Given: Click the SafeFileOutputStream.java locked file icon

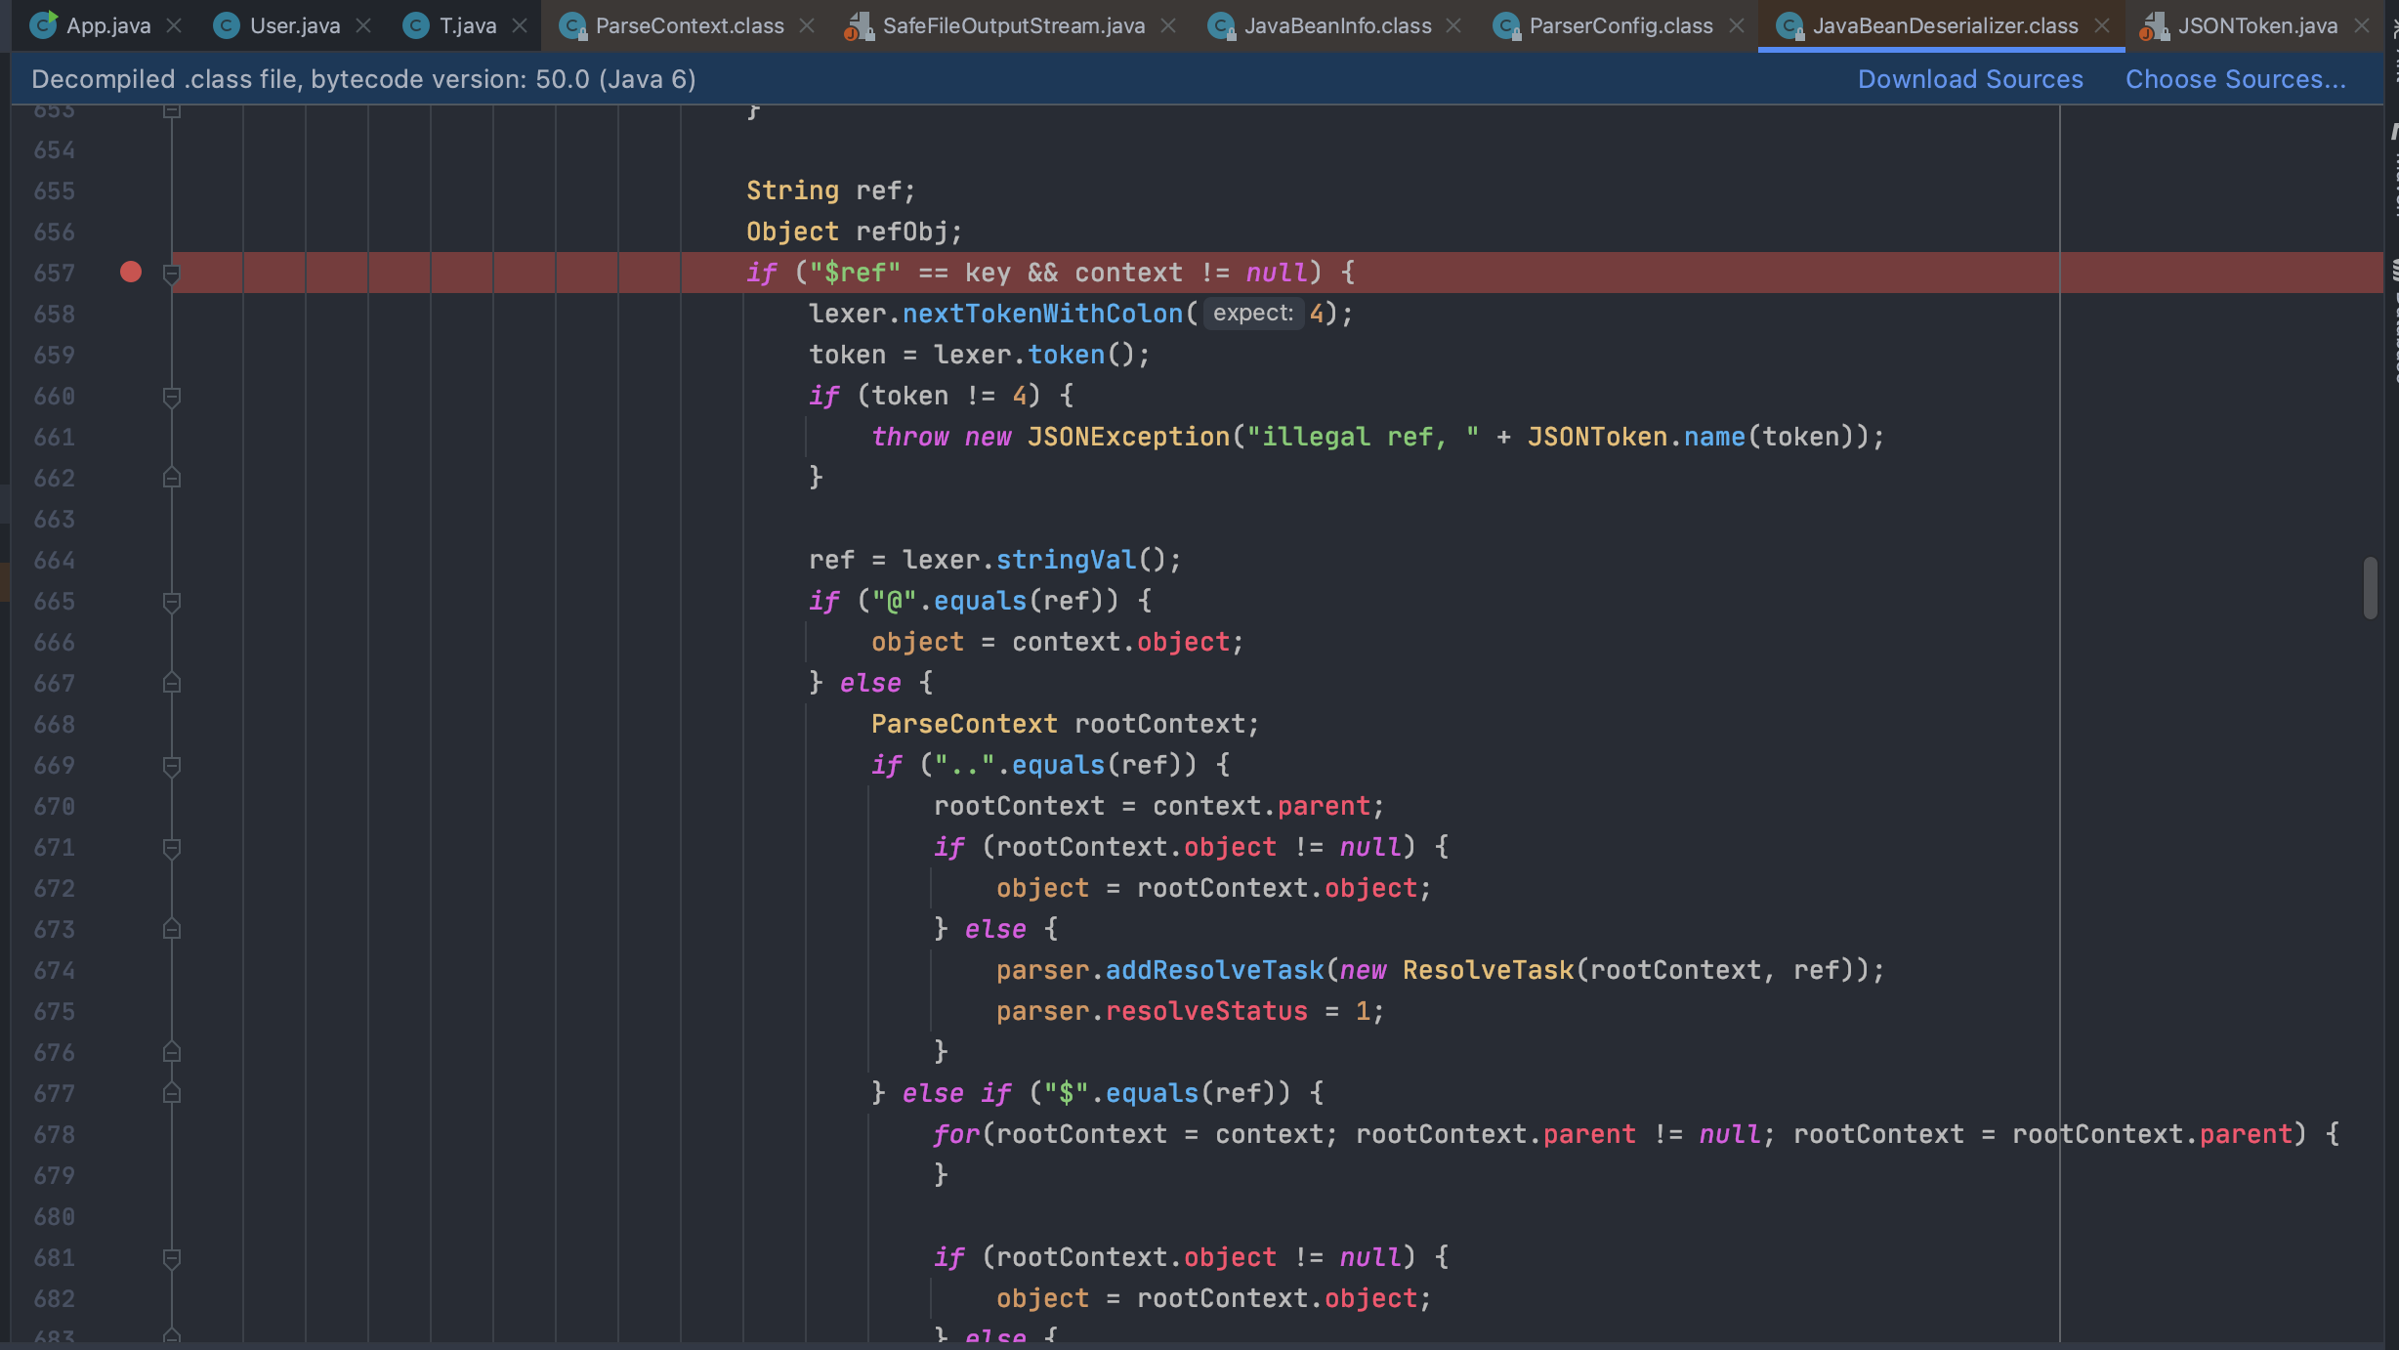Looking at the screenshot, I should coord(859,26).
